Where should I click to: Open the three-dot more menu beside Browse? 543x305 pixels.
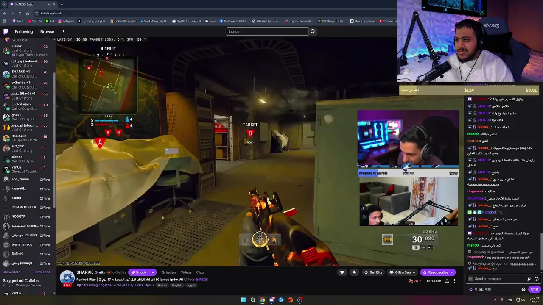point(64,31)
